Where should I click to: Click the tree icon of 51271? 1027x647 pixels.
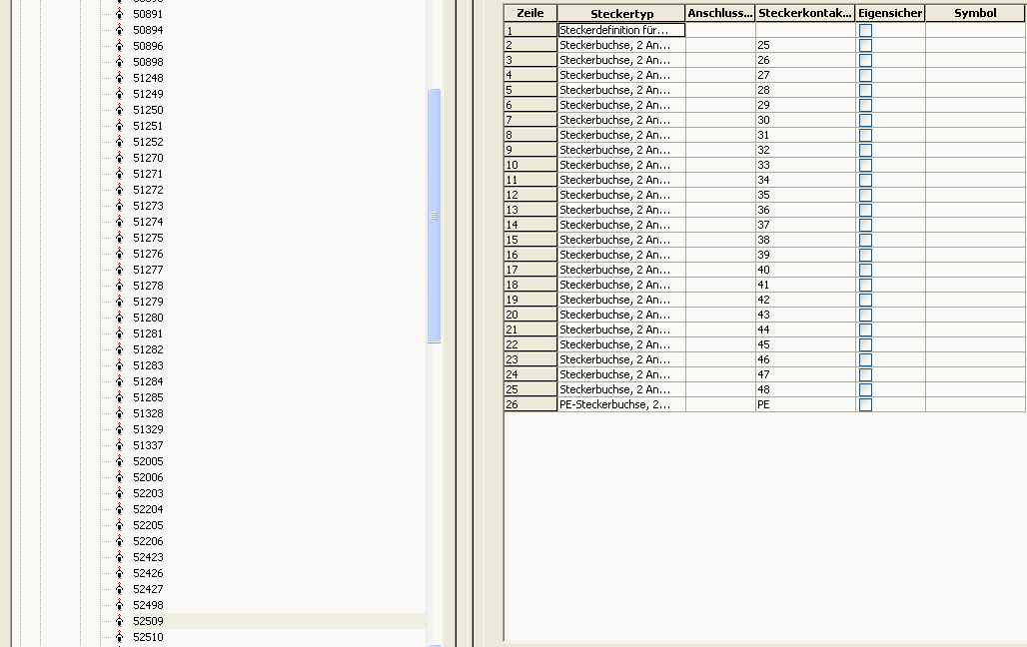119,174
